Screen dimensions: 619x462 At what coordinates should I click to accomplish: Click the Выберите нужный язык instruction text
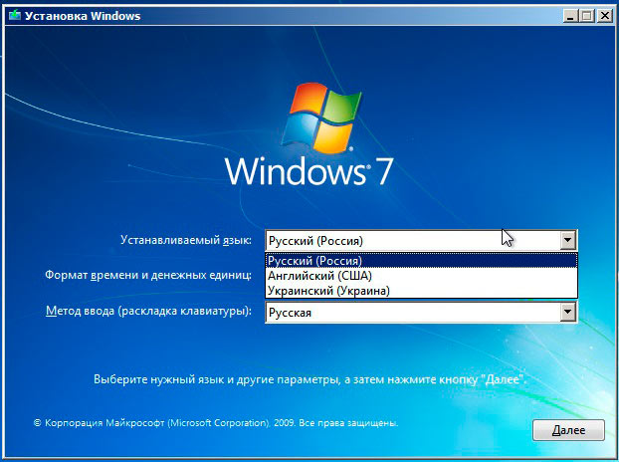click(309, 380)
